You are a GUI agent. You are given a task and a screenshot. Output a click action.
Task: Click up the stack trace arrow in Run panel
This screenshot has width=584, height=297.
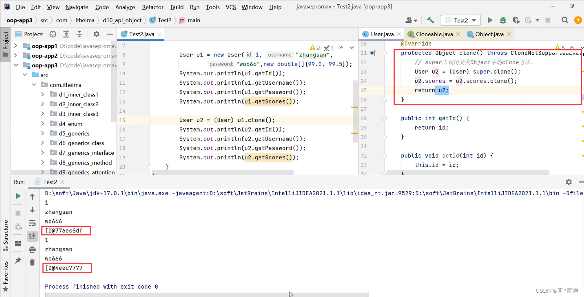[32, 197]
